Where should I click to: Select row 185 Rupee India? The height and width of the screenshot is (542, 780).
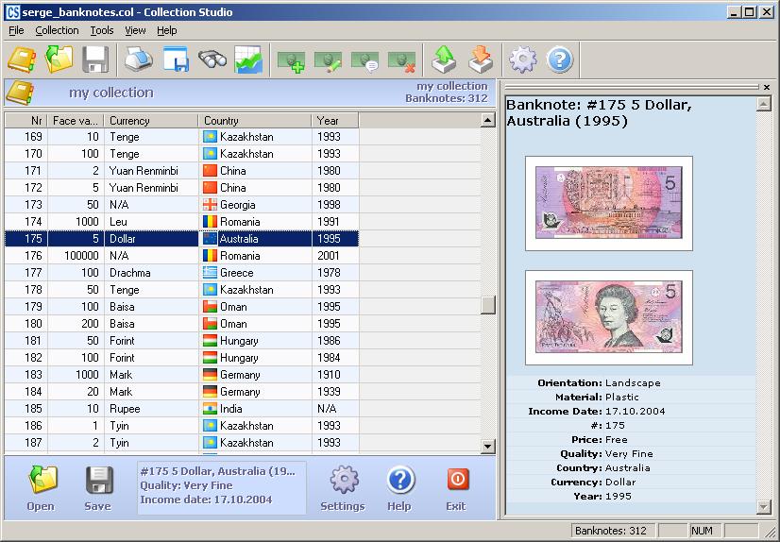tap(181, 409)
